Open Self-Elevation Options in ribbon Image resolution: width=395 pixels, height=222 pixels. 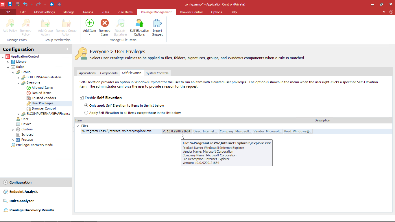click(139, 24)
